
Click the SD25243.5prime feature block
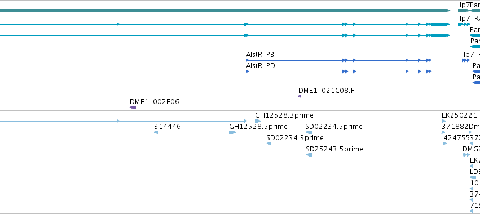pyautogui.click(x=309, y=155)
